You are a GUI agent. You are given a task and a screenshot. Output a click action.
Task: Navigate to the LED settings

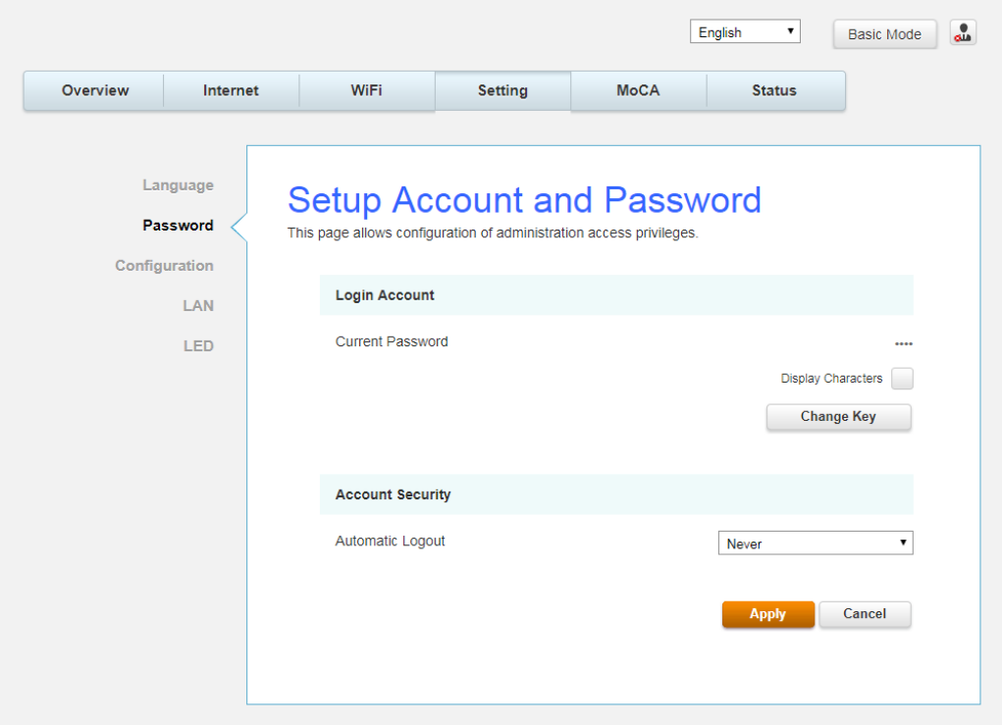point(197,346)
